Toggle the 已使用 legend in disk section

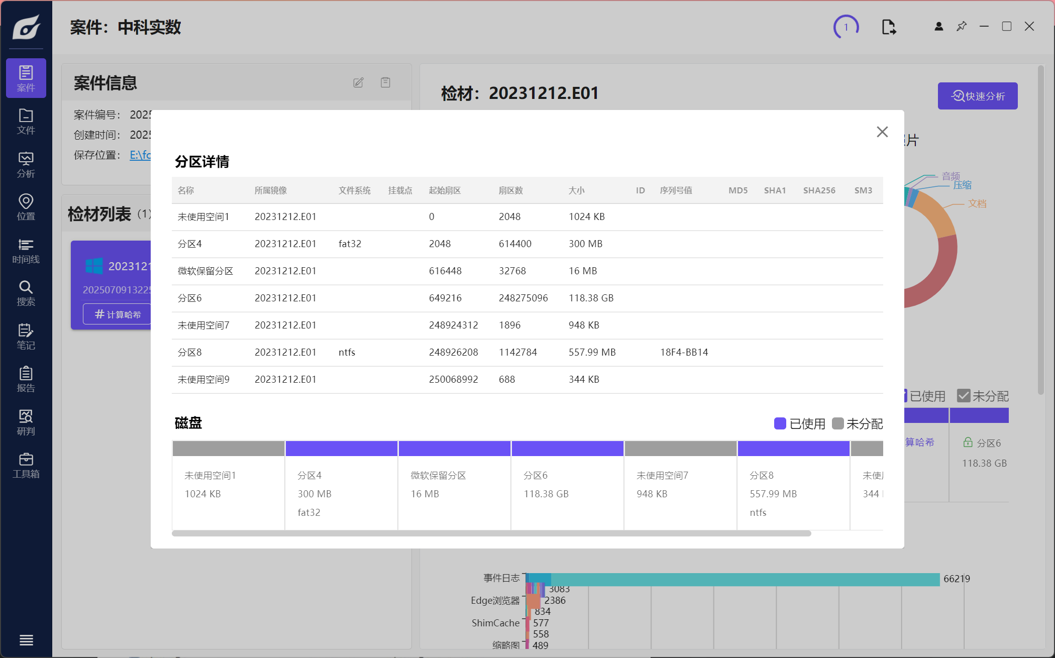(799, 423)
